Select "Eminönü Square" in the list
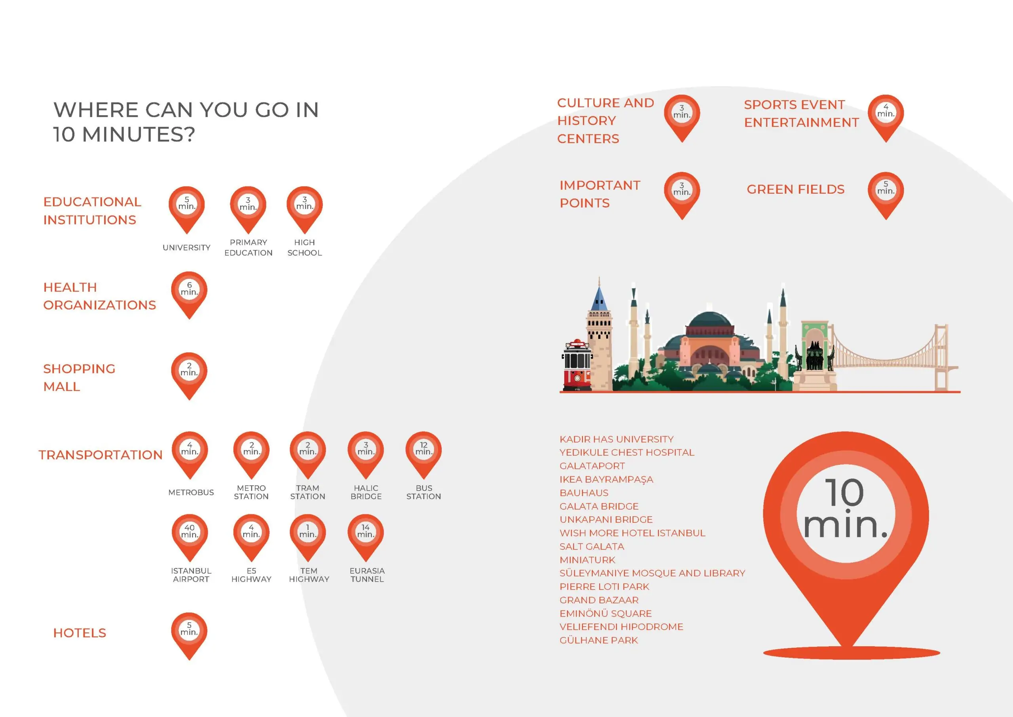Viewport: 1013px width, 717px height. coord(606,613)
